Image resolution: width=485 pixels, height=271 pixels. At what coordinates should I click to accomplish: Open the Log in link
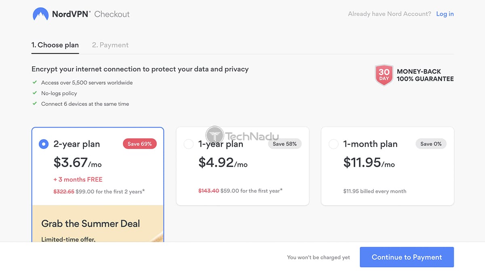(x=445, y=14)
